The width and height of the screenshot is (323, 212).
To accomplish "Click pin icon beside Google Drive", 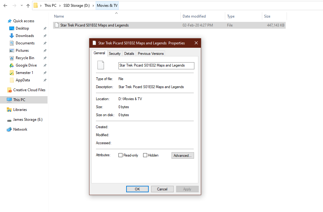I will tap(45, 65).
